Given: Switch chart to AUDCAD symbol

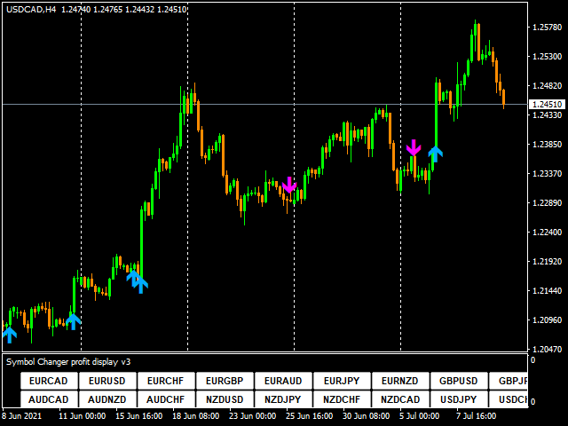Looking at the screenshot, I should (49, 399).
